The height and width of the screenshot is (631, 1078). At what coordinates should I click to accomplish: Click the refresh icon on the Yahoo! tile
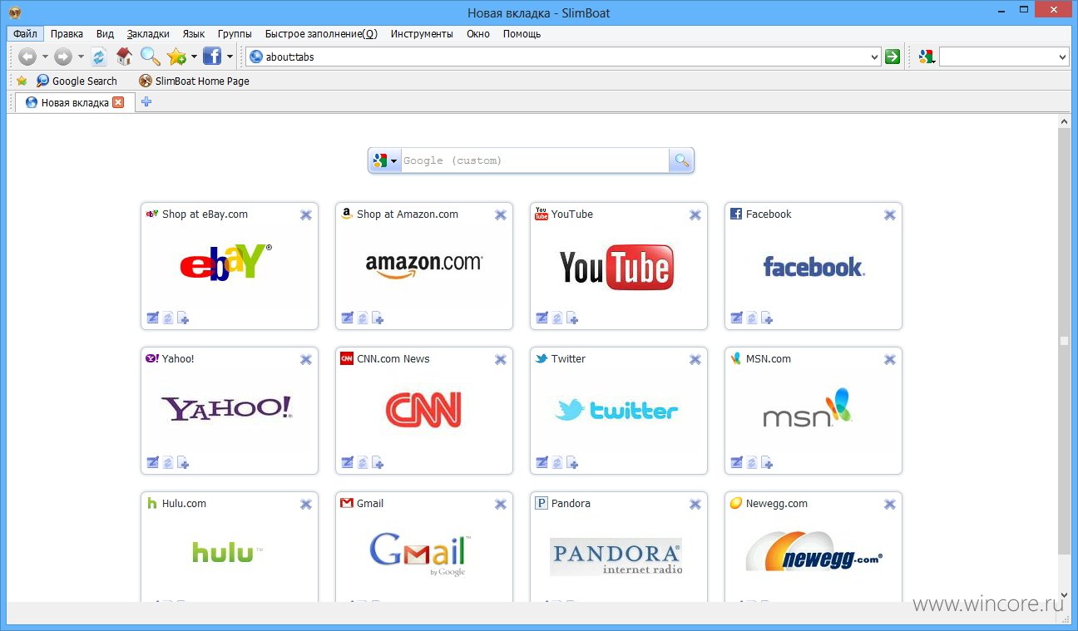pos(168,462)
